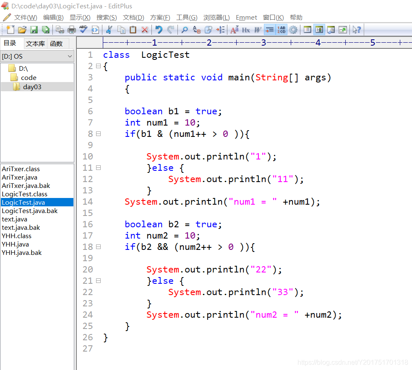Select the D:\ folder in tree
Viewport: 412px width, 370px height.
tap(23, 68)
